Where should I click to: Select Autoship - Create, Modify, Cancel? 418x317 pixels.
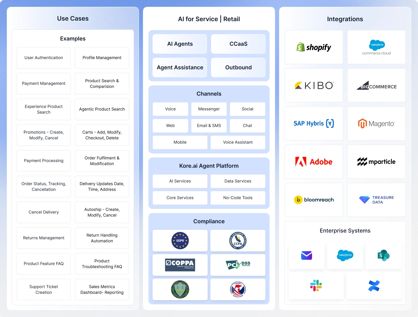[x=102, y=212]
